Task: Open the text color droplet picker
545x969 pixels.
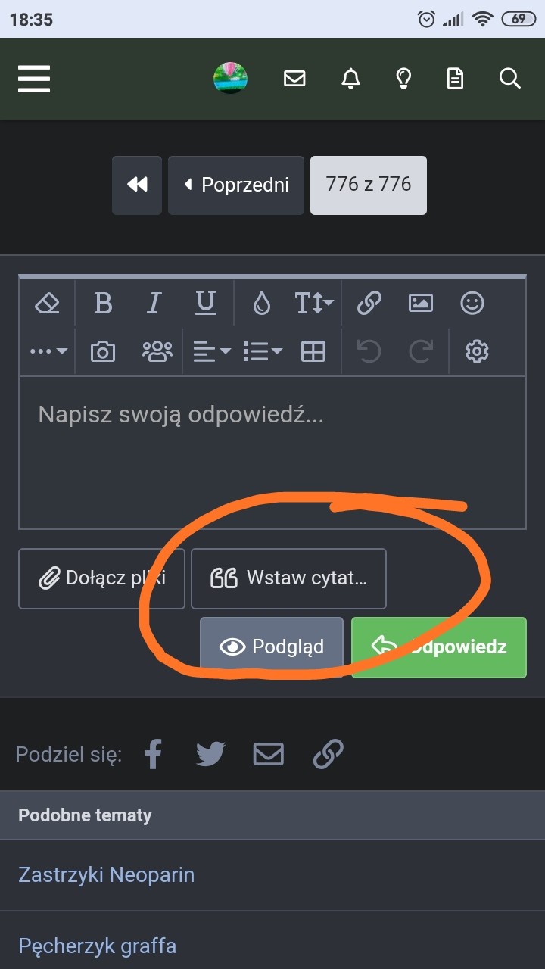Action: (x=262, y=304)
